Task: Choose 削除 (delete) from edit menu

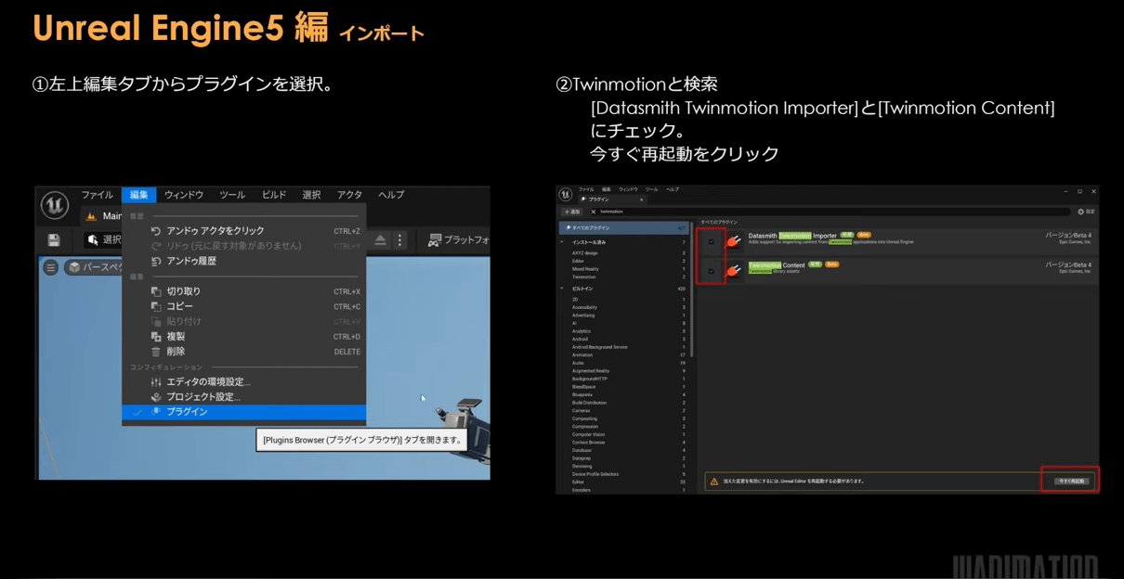Action: pyautogui.click(x=243, y=352)
